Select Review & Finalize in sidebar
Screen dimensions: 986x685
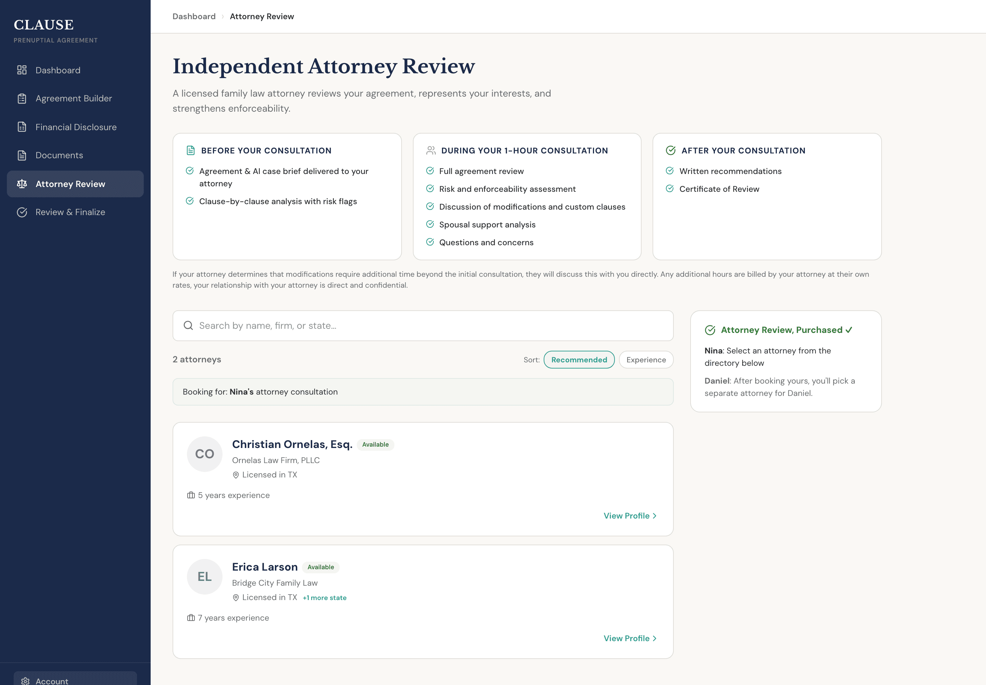[75, 212]
